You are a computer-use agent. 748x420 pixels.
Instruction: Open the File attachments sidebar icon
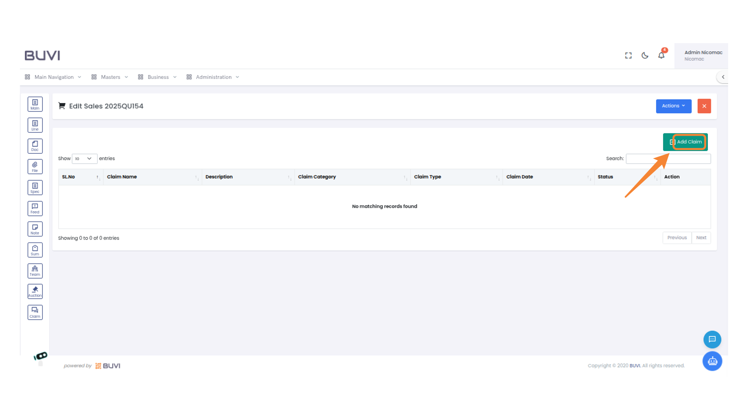pos(35,167)
